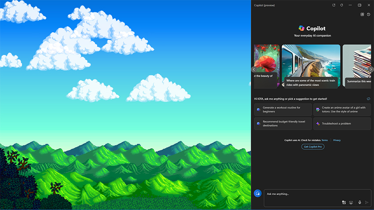Click the Copilot logo
Viewport: 374px width, 210px height.
[x=301, y=28]
